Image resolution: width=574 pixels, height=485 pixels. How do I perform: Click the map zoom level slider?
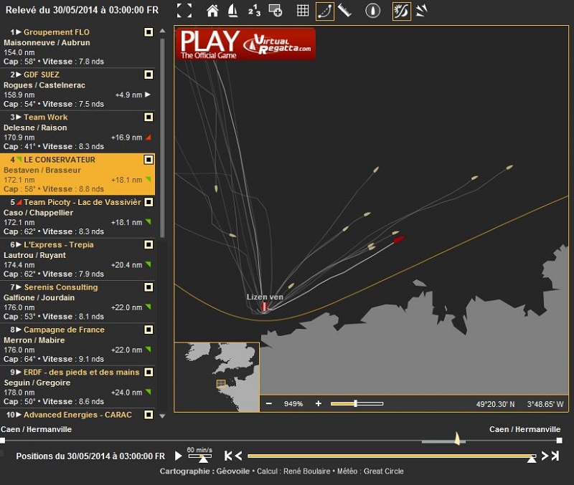tap(357, 404)
